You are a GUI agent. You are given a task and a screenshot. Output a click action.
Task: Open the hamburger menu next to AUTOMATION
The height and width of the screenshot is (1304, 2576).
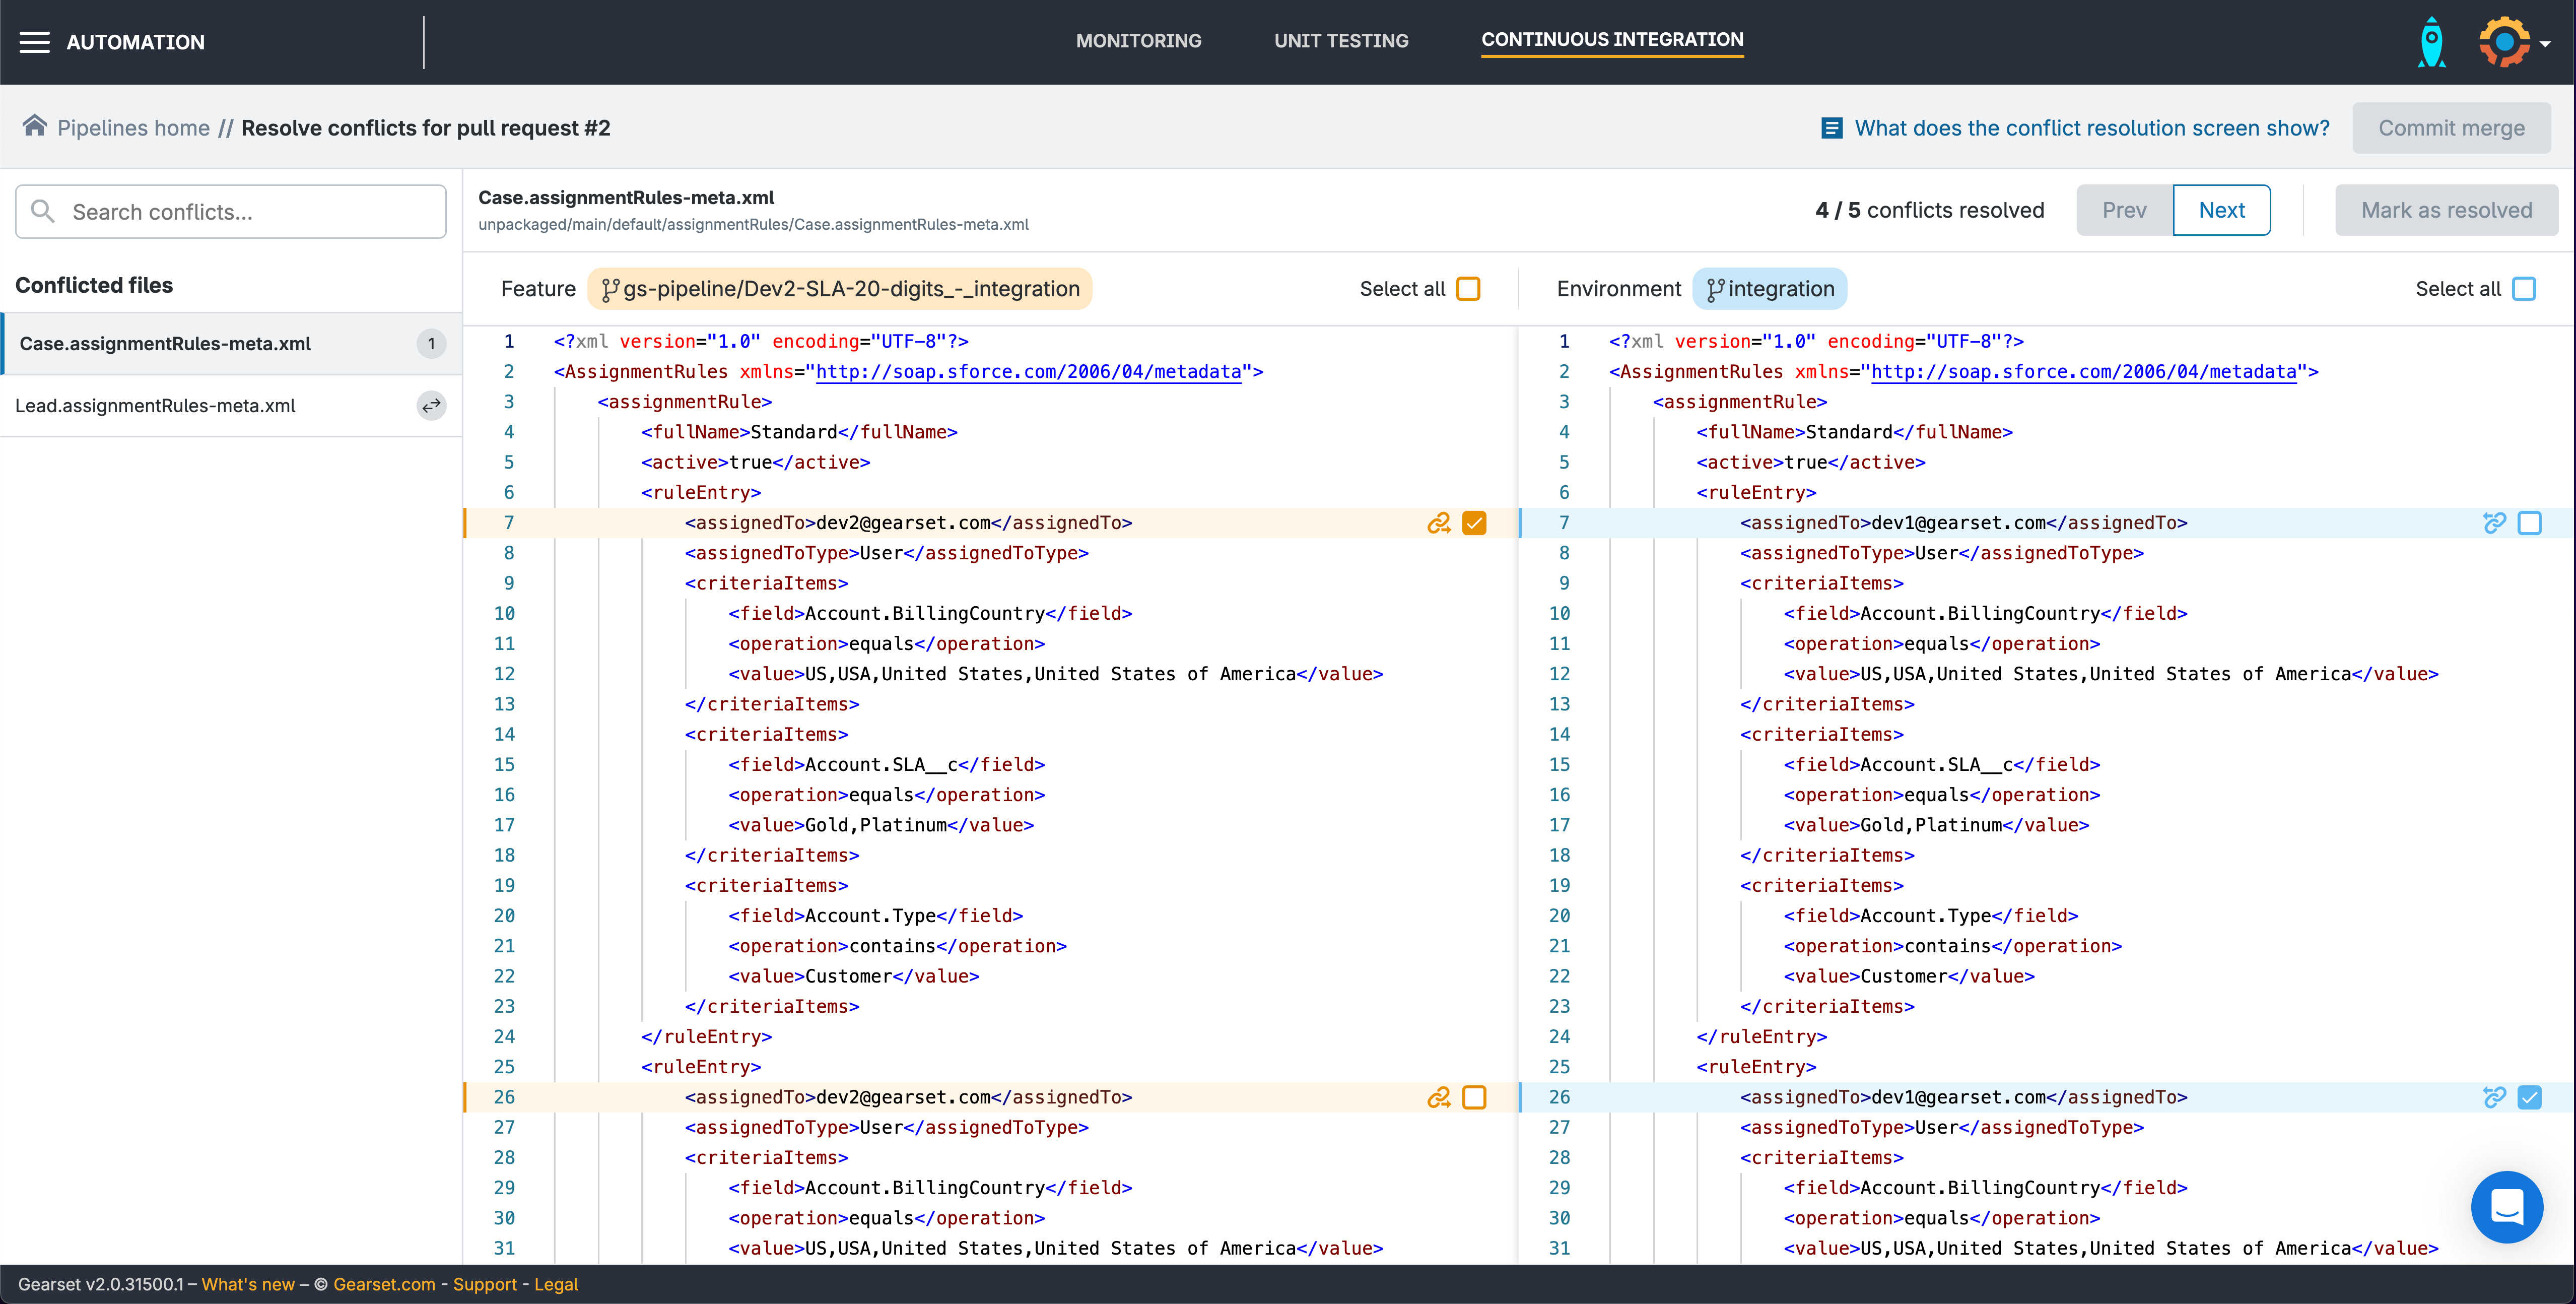[35, 42]
